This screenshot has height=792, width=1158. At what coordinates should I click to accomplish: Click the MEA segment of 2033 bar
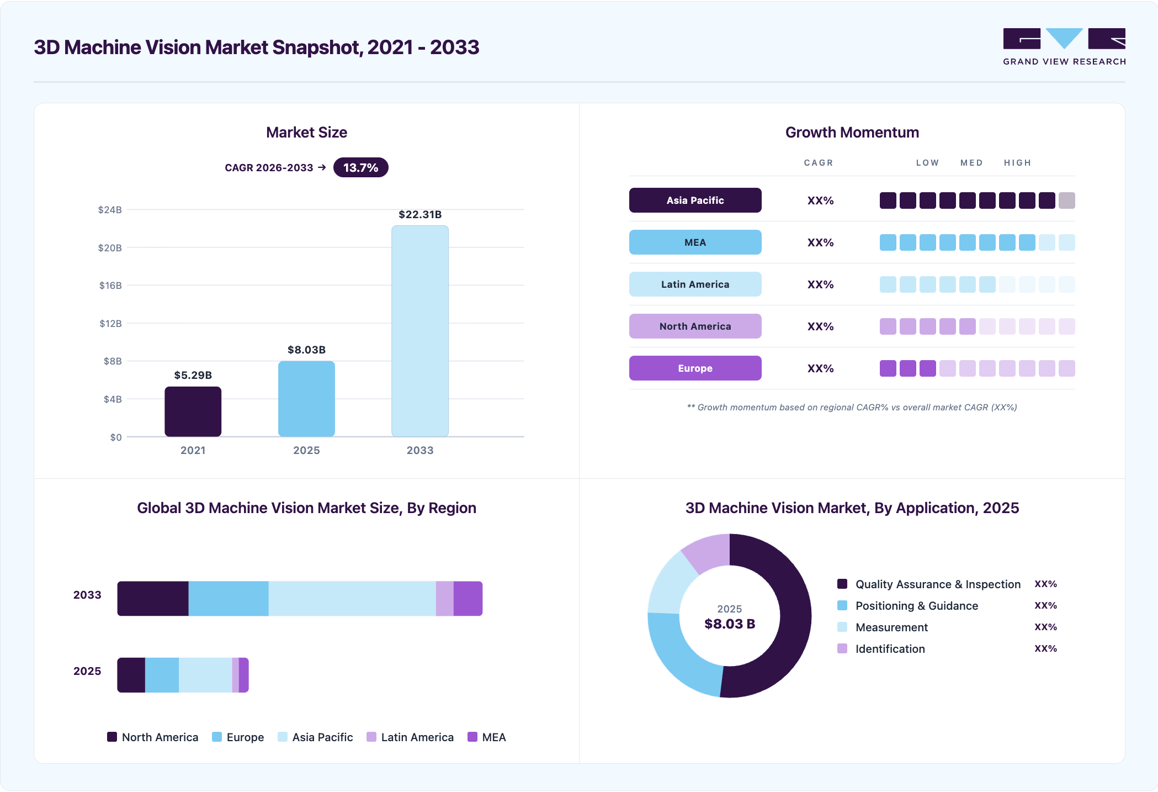468,599
